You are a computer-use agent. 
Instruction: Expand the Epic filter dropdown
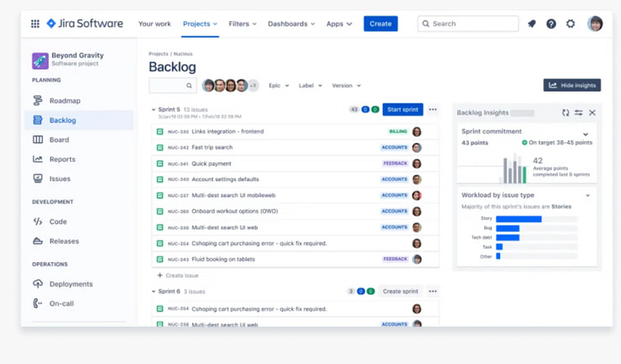point(279,85)
